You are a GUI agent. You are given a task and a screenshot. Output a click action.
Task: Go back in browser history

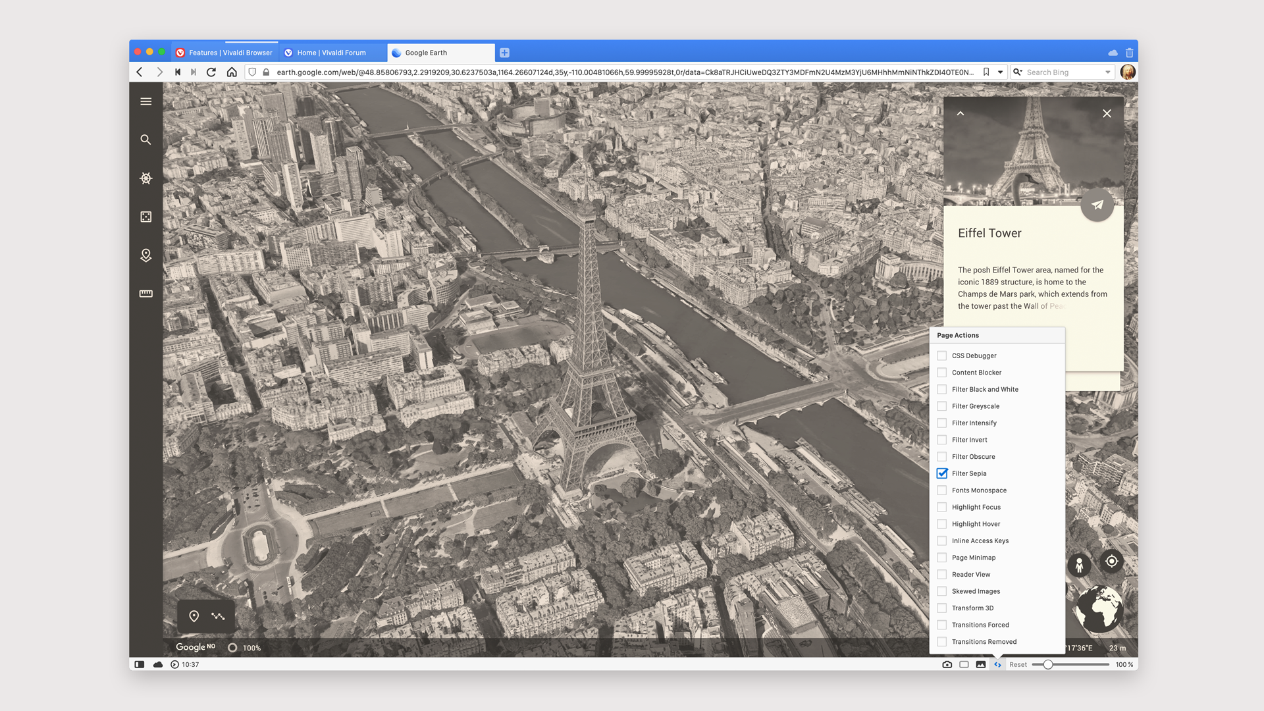(139, 72)
